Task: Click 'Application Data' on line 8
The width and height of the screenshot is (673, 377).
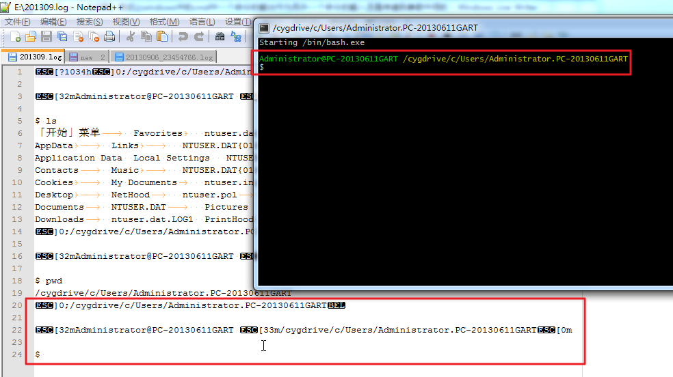Action: (x=78, y=158)
